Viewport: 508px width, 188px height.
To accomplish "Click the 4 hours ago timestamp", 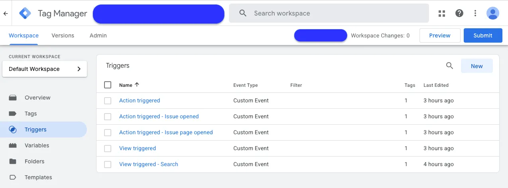I will coord(439,164).
